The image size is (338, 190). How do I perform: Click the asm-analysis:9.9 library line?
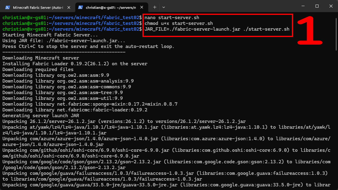click(x=68, y=81)
